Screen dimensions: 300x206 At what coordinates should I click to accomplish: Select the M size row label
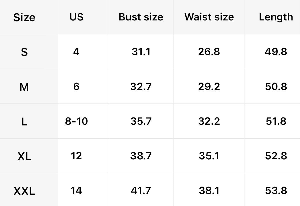(24, 87)
